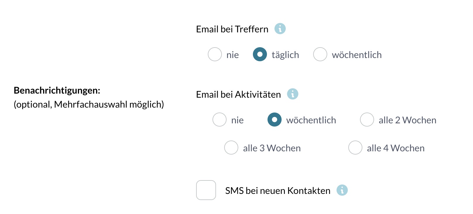Screen dimensions: 473x214
Task: Select 'nie' for Email bei Treffern
Action: coord(215,54)
